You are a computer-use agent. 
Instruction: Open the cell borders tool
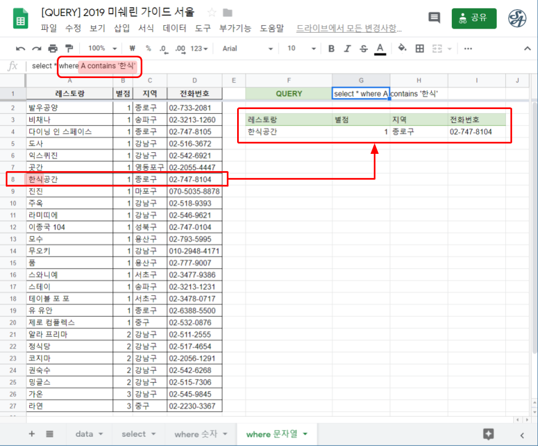click(x=420, y=49)
